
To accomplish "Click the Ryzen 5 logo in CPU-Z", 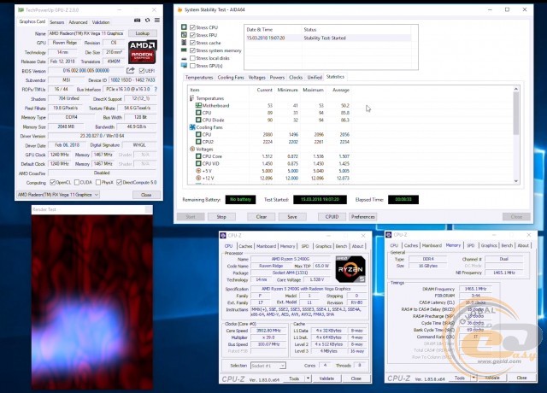I will point(350,269).
